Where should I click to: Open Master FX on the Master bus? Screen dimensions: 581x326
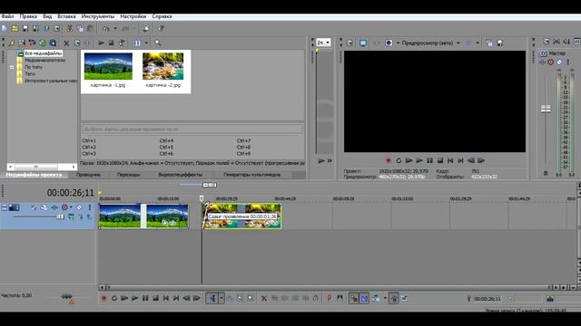[542, 62]
